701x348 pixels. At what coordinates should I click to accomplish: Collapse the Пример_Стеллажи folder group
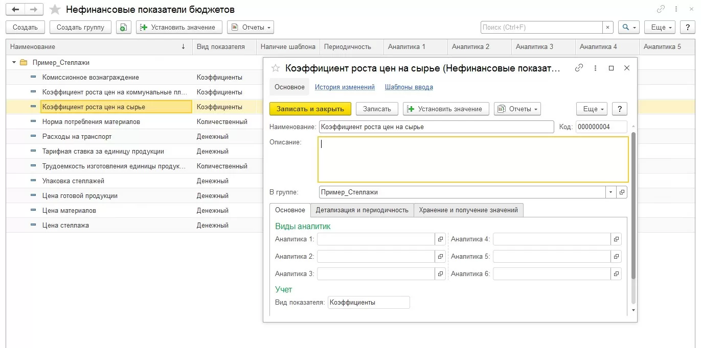[14, 63]
